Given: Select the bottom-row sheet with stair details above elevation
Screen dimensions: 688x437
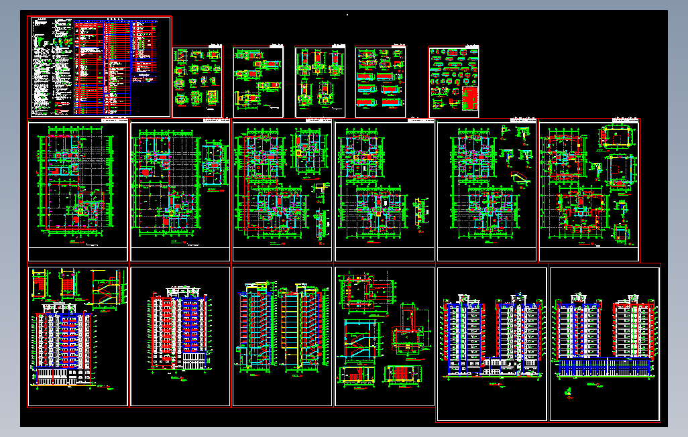Looking at the screenshot, I should (78, 336).
